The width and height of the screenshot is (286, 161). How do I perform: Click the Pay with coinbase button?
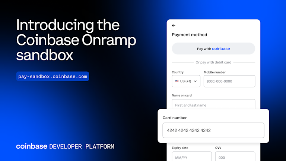(x=213, y=48)
